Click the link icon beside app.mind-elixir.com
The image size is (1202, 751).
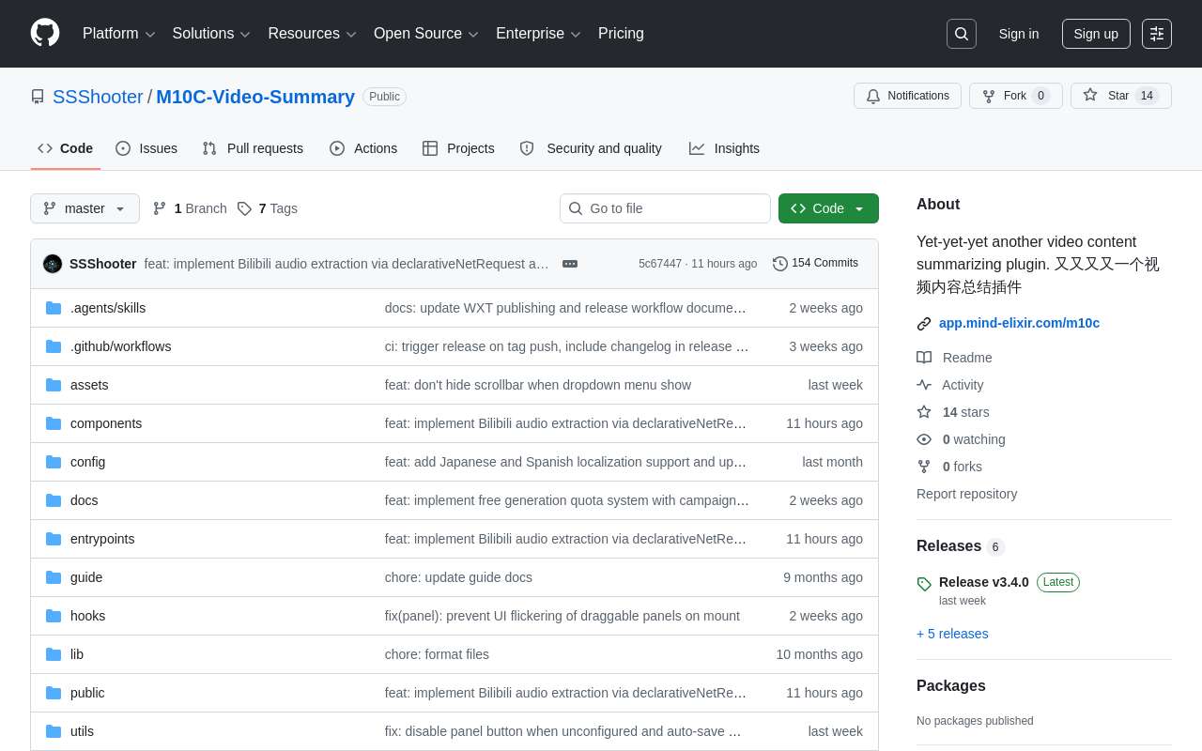(x=924, y=324)
